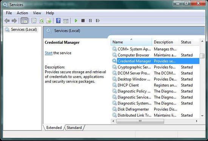Click gear icon of Diagnostic Policy row
208x141 pixels.
[x=114, y=91]
